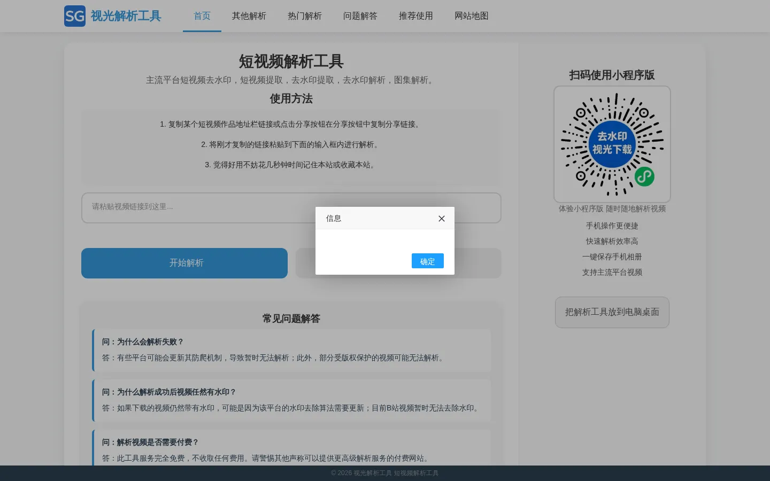Viewport: 770px width, 481px height.
Task: Click 把解析工具放到电脑桌面 button
Action: [x=612, y=312]
